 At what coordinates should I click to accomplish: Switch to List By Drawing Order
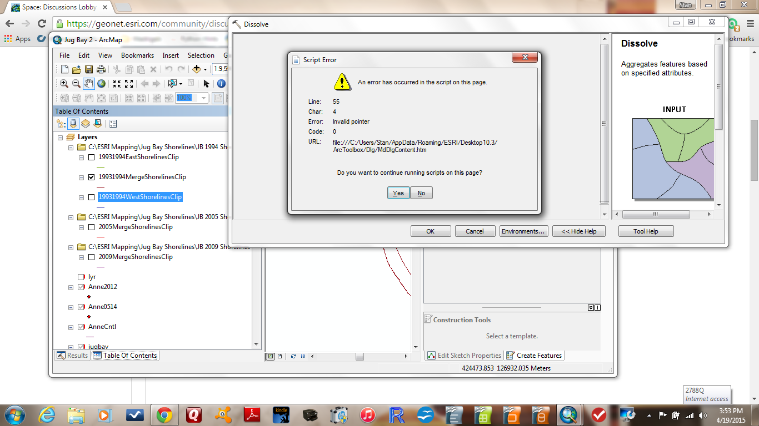(x=61, y=124)
